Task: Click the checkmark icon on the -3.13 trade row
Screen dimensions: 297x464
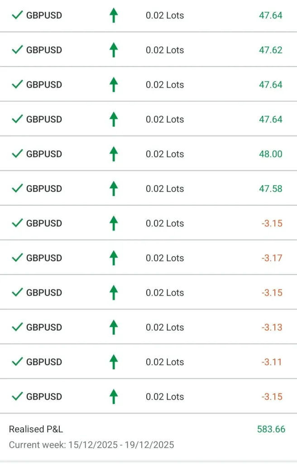Action: point(17,327)
